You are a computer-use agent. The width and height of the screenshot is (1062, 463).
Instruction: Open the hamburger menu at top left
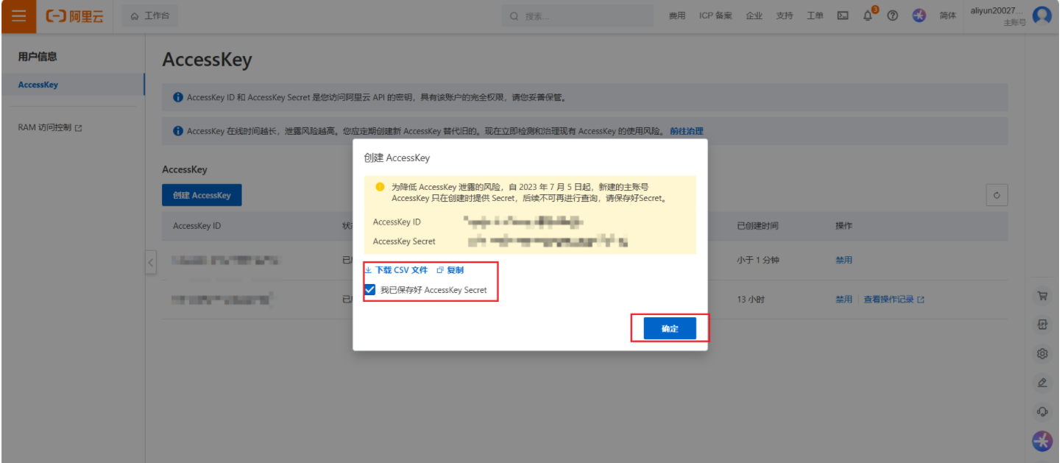click(18, 16)
